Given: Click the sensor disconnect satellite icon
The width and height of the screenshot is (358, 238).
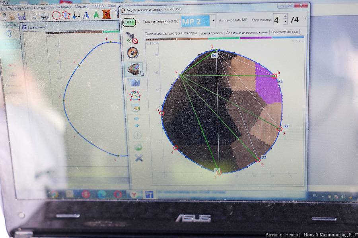Looking at the screenshot, I should pos(133,37).
